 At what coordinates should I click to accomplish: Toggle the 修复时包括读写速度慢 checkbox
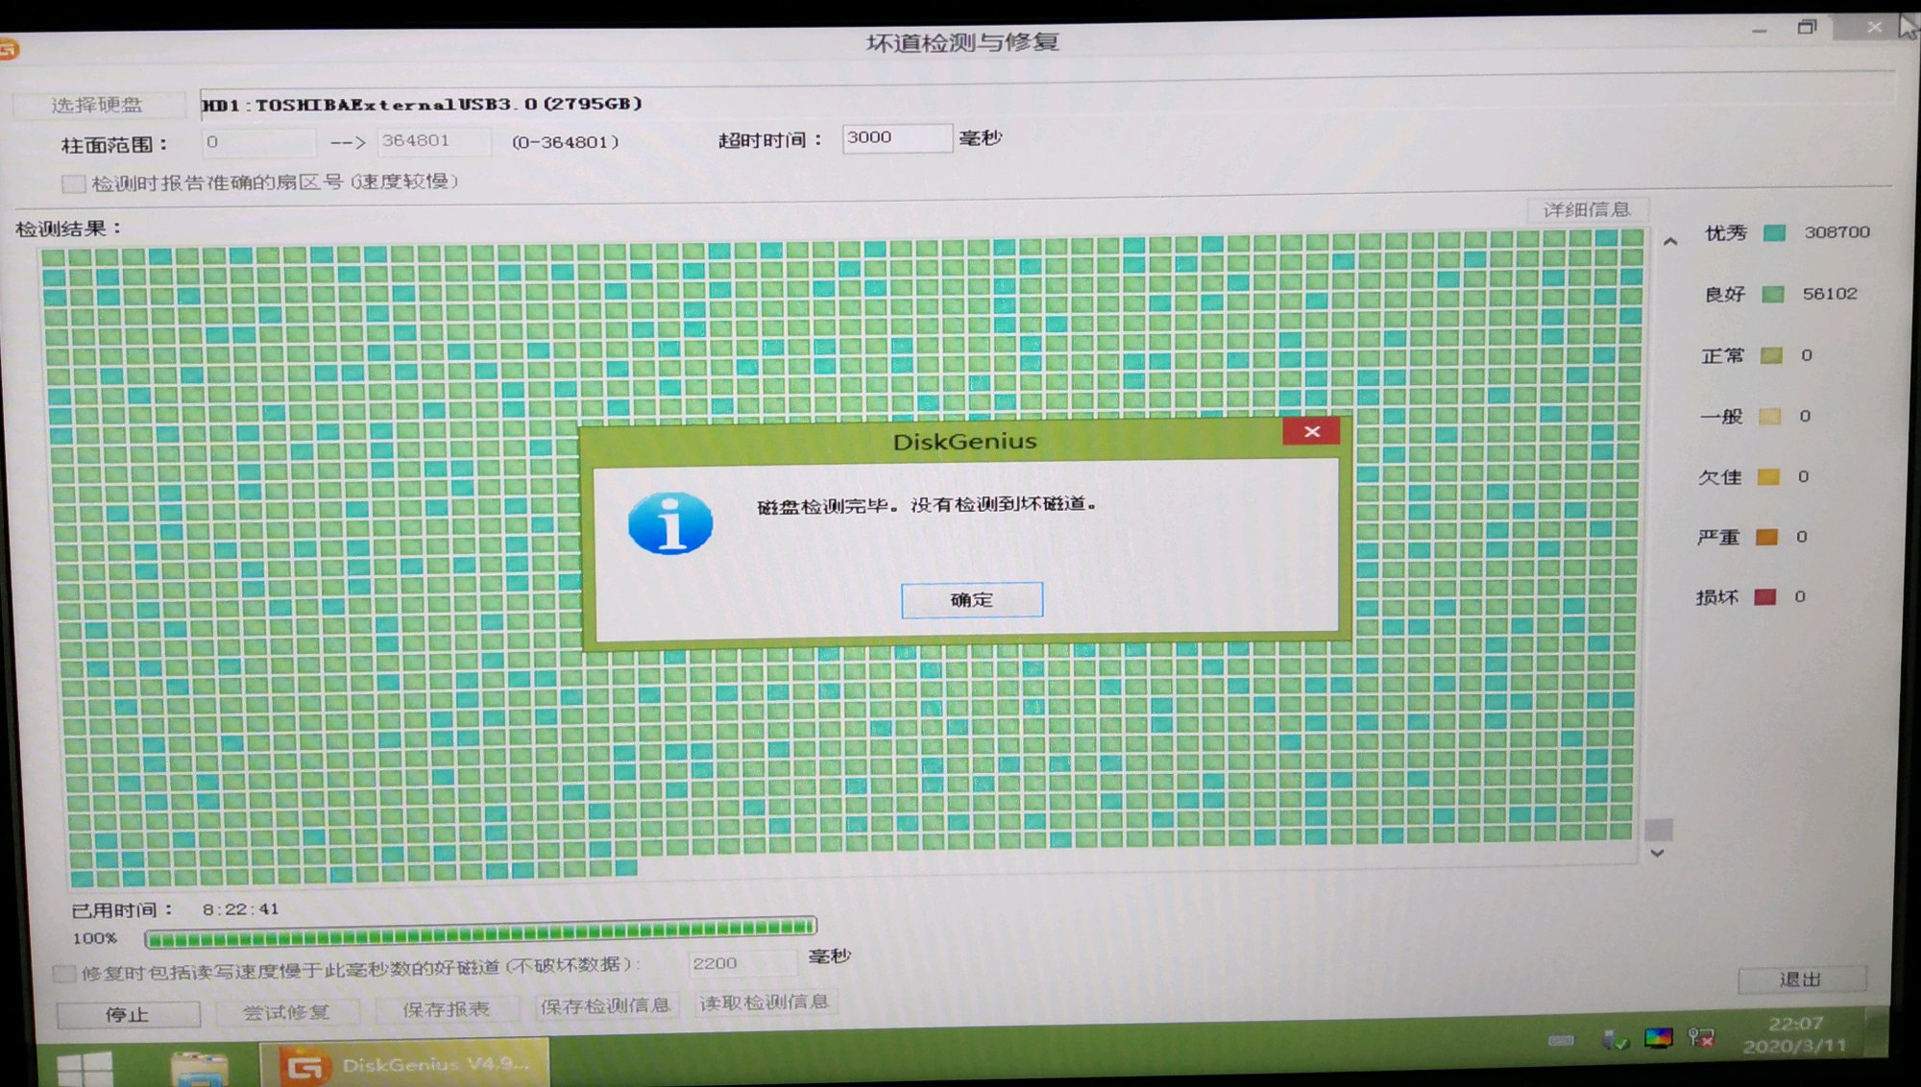63,974
